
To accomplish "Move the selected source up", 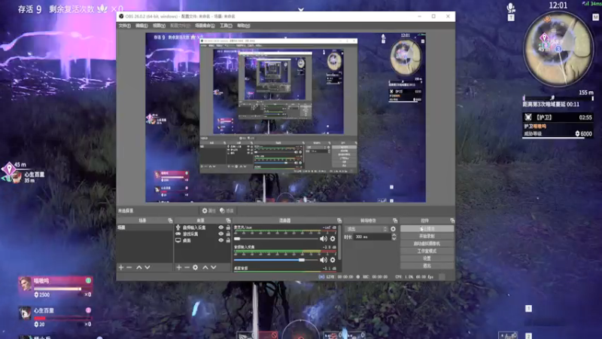I will point(205,267).
